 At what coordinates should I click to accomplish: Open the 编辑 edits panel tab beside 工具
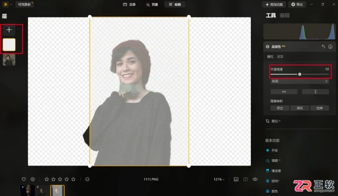[285, 15]
